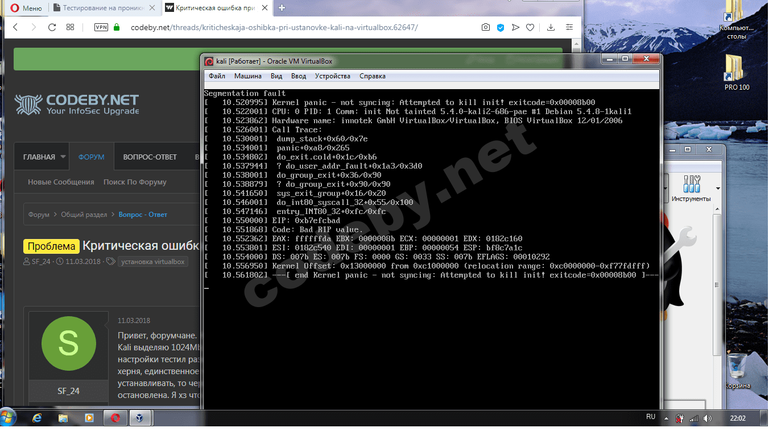This screenshot has width=777, height=436.
Task: Open Windows Media Player from taskbar
Action: pos(89,418)
